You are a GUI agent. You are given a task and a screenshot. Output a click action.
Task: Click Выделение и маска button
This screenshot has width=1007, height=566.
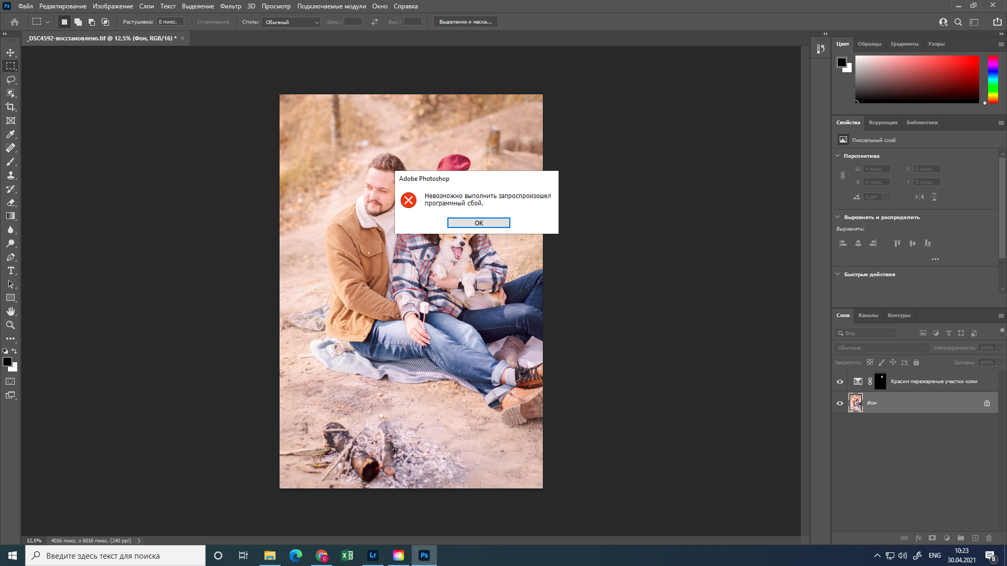(x=465, y=21)
